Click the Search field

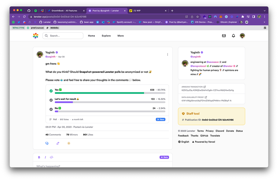[63, 36]
